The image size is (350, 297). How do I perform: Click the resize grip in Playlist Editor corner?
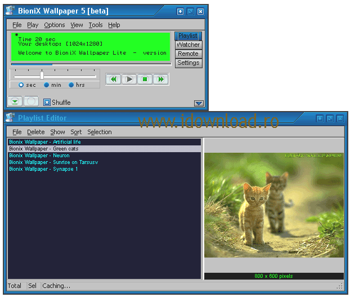click(340, 286)
